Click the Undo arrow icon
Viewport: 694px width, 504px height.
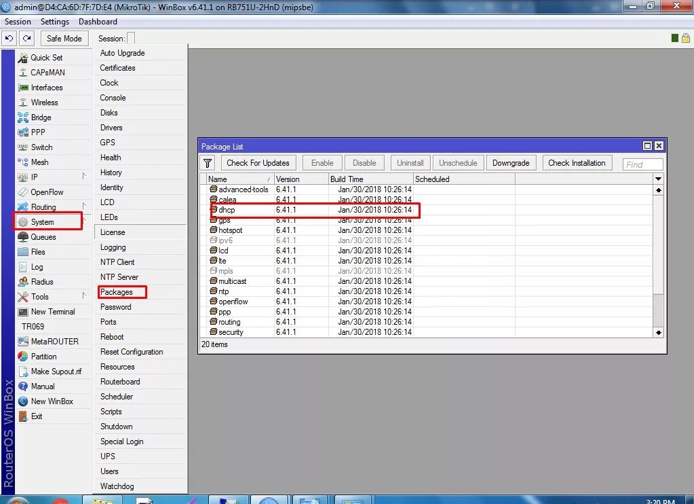(9, 39)
